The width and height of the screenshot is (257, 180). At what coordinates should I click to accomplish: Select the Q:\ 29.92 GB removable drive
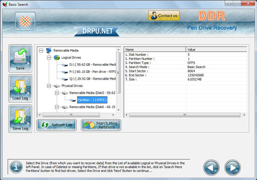[93, 79]
